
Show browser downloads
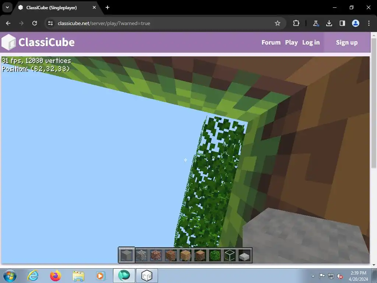329,23
